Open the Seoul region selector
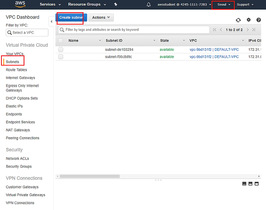The height and width of the screenshot is (210, 266). pyautogui.click(x=224, y=4)
